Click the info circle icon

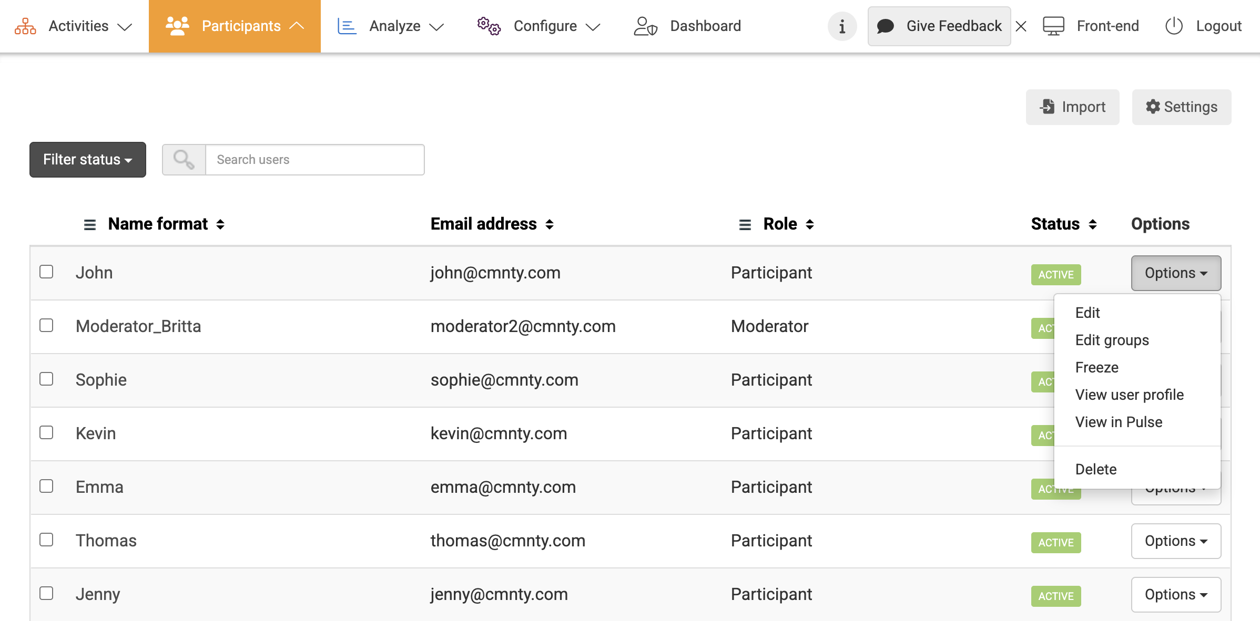click(x=842, y=26)
